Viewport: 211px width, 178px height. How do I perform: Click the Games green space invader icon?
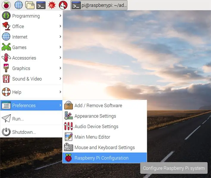[x=6, y=47]
